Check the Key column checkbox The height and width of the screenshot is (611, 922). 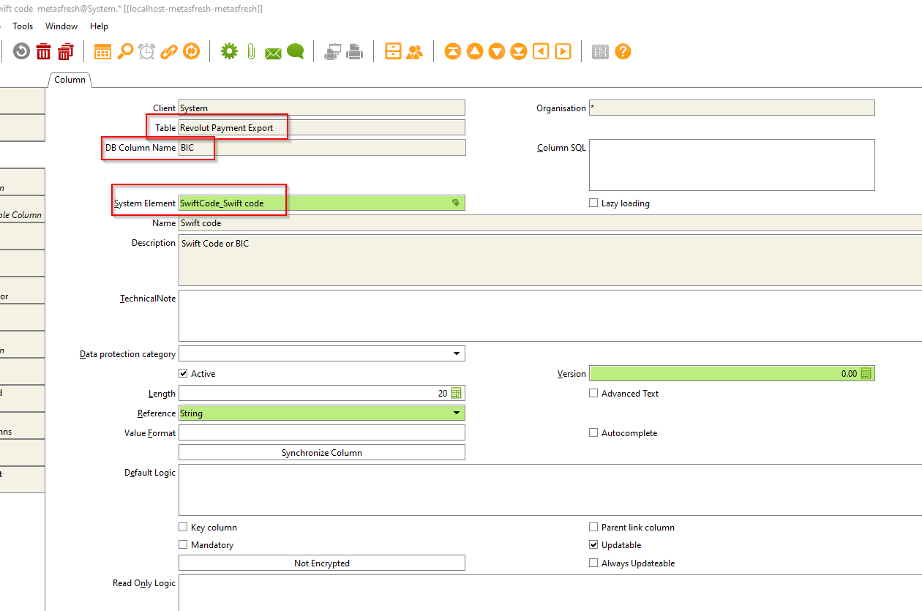pos(183,527)
